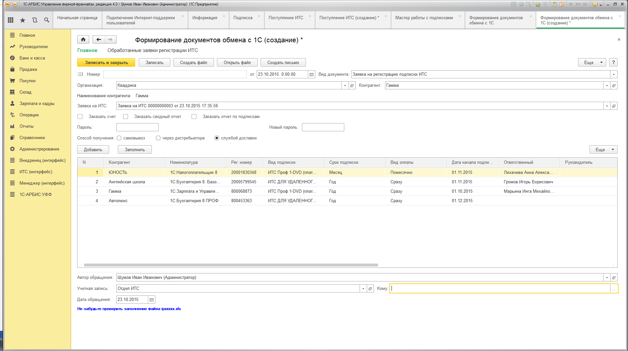628x351 pixels.
Task: Click the table horizontal scrollbar
Action: (x=231, y=265)
